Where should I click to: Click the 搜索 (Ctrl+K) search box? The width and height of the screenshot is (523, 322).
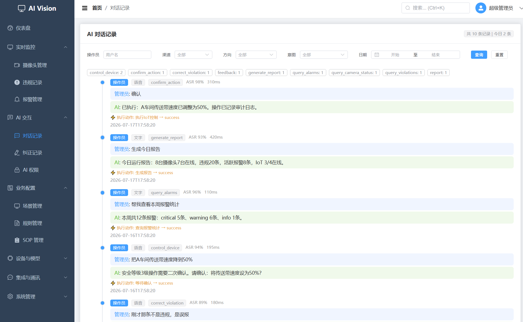(436, 8)
